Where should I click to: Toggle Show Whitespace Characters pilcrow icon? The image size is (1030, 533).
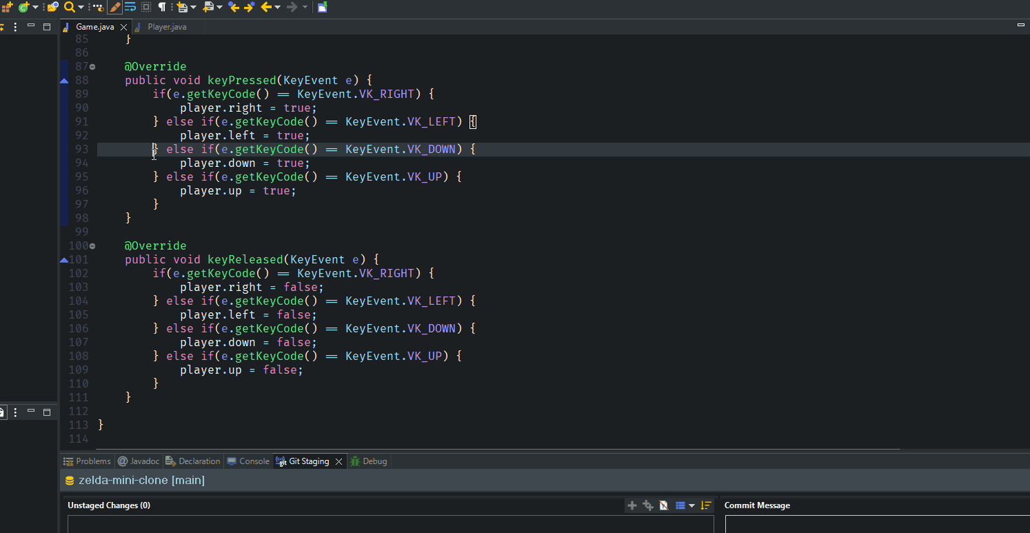162,7
